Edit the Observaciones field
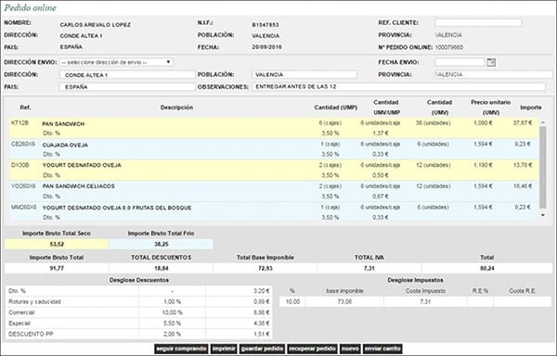The height and width of the screenshot is (356, 557). click(398, 86)
